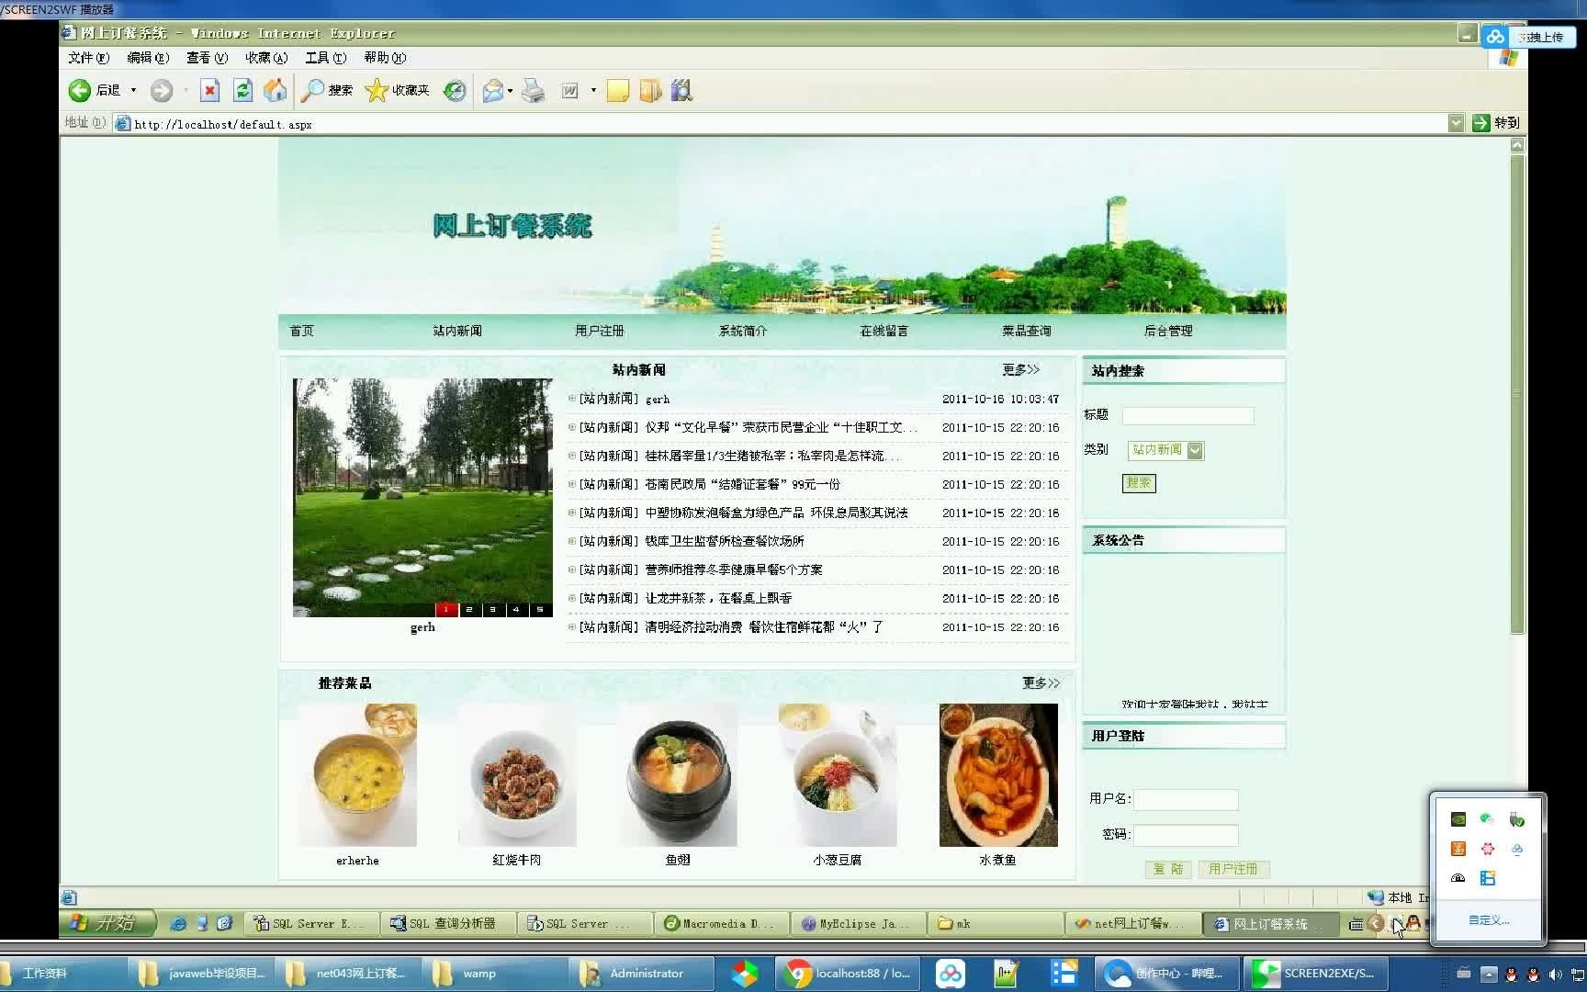Open the 工具(T) menu
The width and height of the screenshot is (1587, 992).
click(325, 58)
